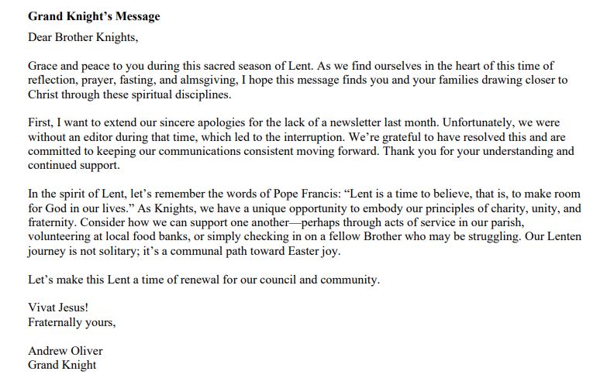Click the words "without an editor"
This screenshot has width=614, height=385.
(71, 137)
